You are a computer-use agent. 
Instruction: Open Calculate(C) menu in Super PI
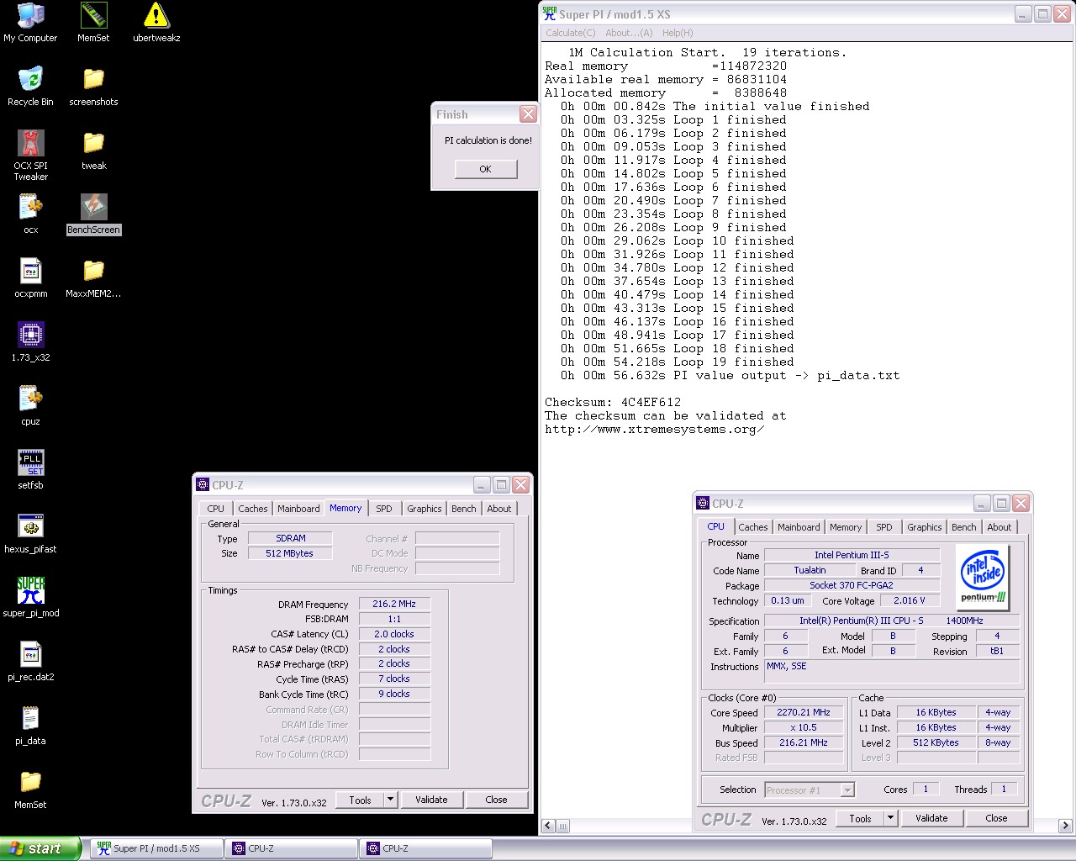(571, 33)
